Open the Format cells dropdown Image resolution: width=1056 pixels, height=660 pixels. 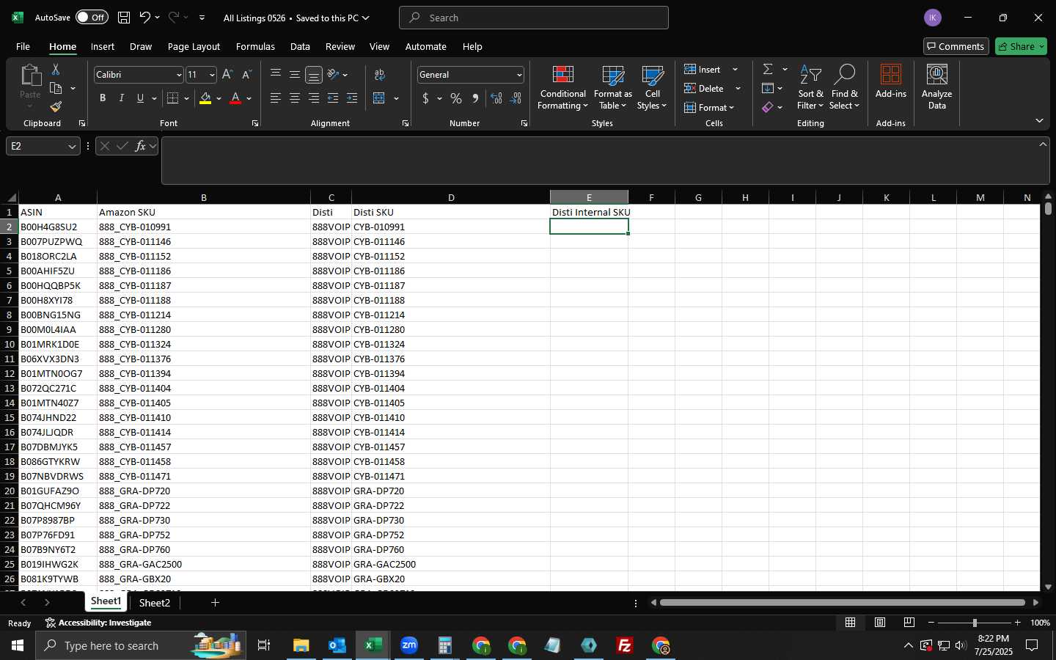point(710,107)
